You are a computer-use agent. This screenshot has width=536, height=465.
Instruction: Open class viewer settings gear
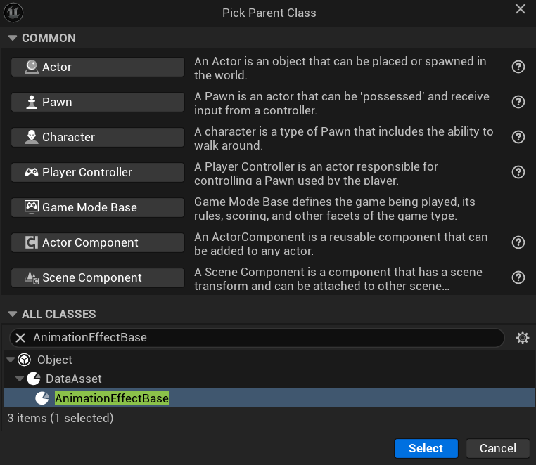point(522,338)
